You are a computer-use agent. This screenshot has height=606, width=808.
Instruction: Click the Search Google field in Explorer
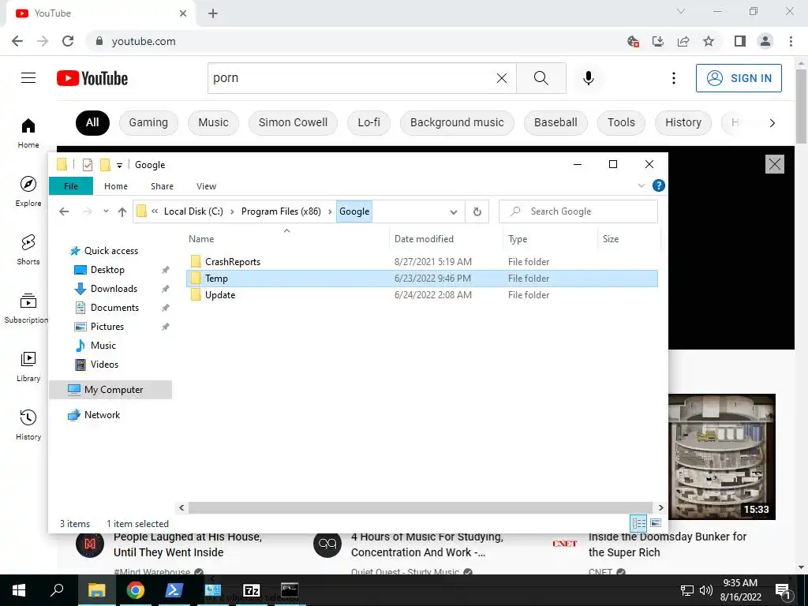[x=578, y=211]
